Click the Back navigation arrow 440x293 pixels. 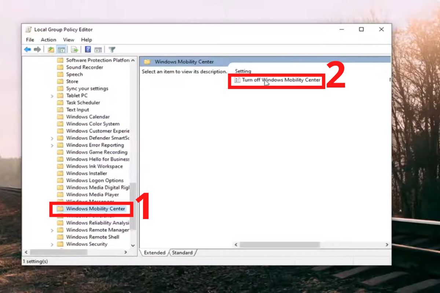[27, 49]
